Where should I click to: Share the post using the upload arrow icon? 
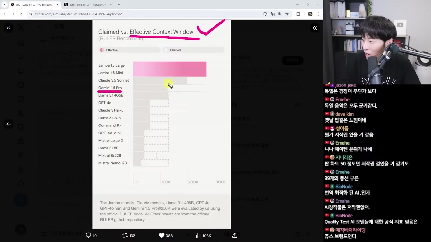tap(235, 235)
